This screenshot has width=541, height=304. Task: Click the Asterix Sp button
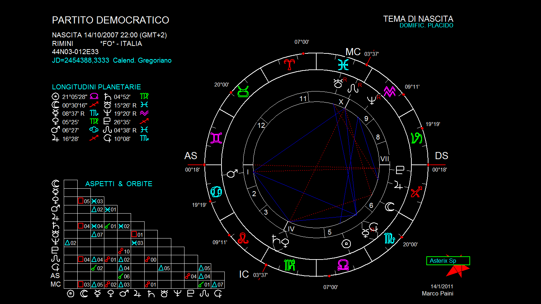click(448, 261)
